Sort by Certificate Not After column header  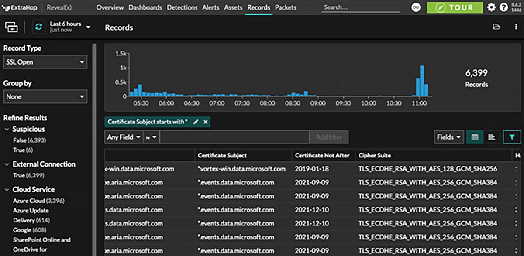(323, 155)
